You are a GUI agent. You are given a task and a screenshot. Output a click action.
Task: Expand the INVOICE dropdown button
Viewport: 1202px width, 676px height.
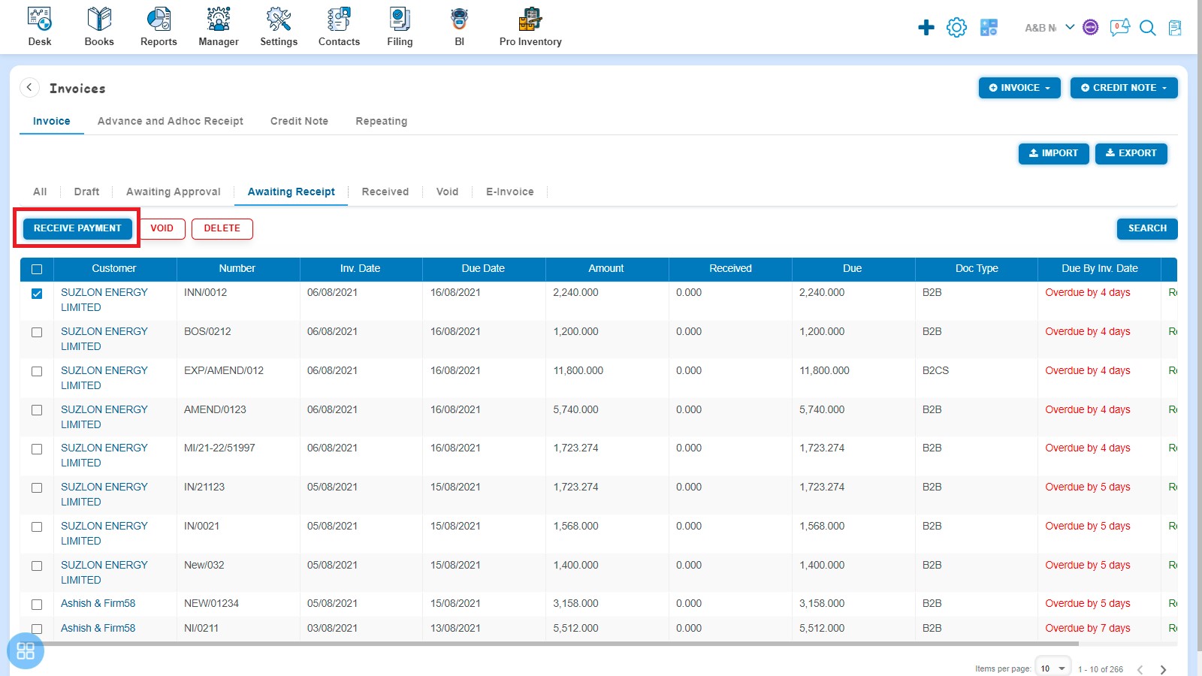click(1019, 88)
